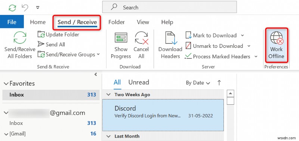Click the green Send/Receive sync icon in title bar

[x=13, y=7]
